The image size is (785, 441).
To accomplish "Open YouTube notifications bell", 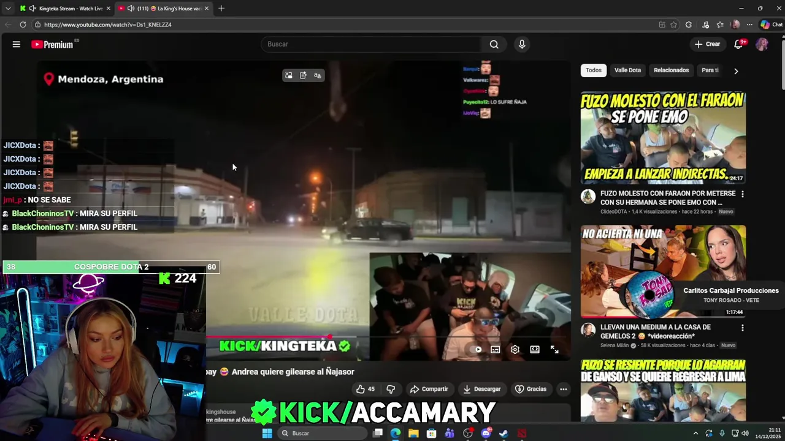I will pos(739,44).
